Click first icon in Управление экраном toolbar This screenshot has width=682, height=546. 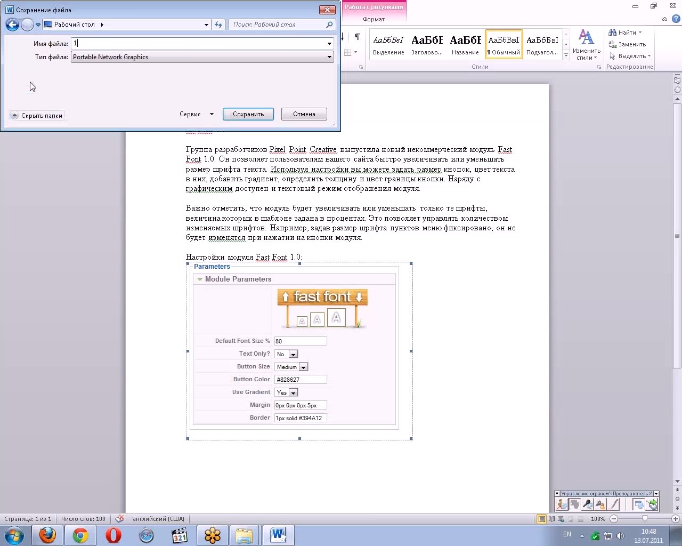pyautogui.click(x=562, y=504)
